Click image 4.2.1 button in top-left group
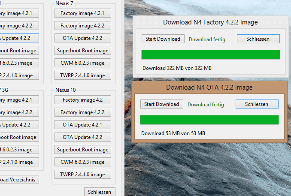 (19, 13)
